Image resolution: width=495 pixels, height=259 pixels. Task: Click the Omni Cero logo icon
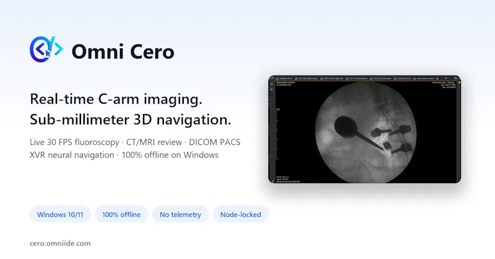click(x=46, y=49)
